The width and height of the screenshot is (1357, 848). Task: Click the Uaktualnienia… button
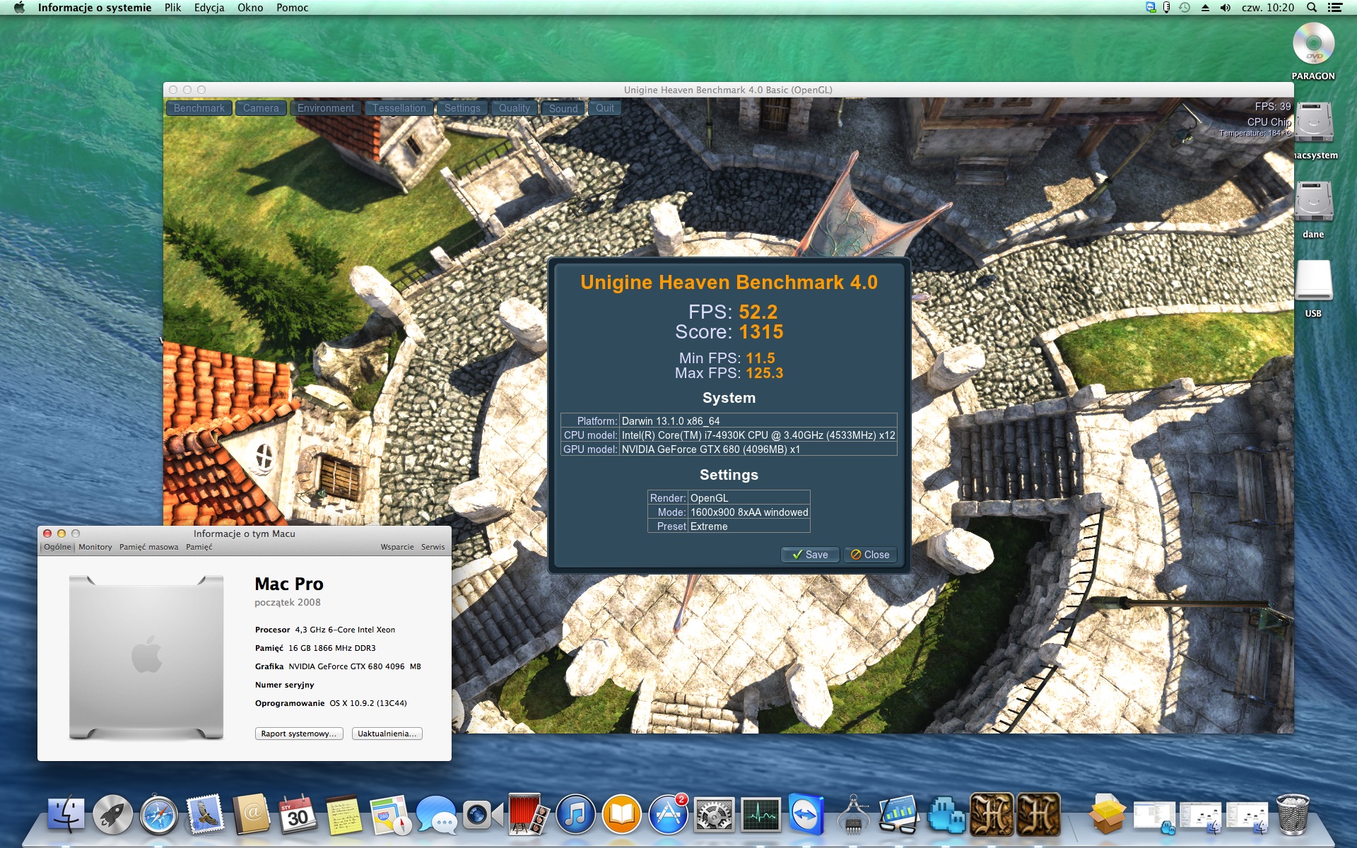click(x=387, y=734)
